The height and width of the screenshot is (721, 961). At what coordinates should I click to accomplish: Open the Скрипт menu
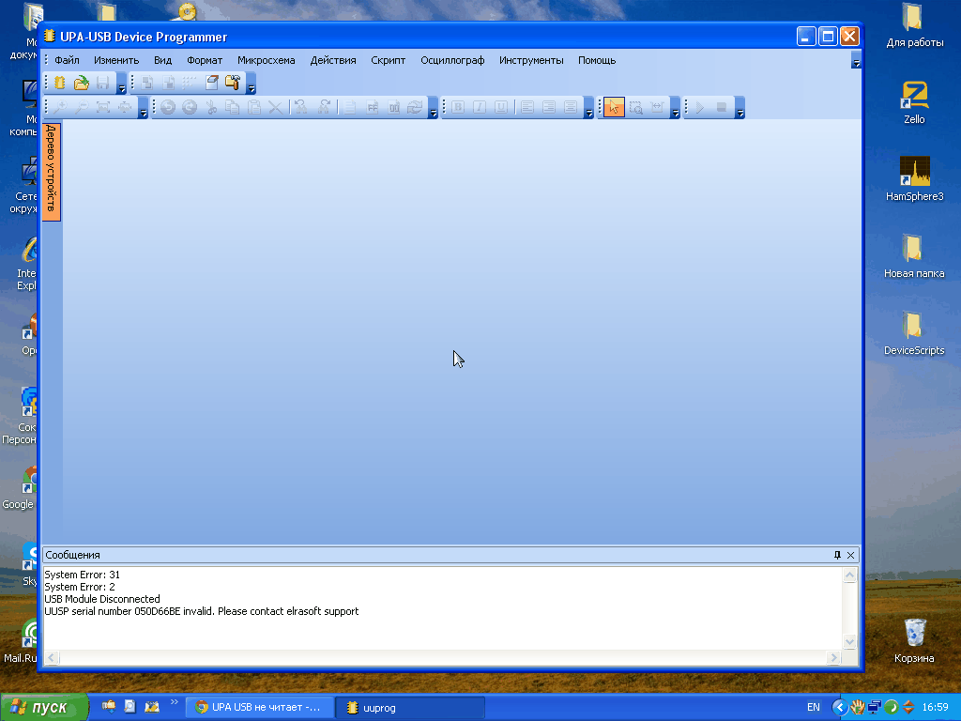pyautogui.click(x=388, y=60)
